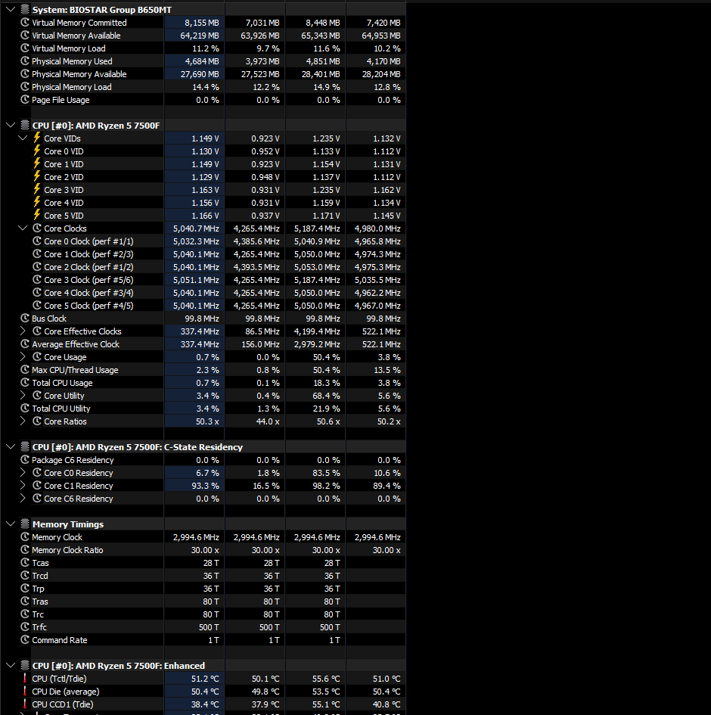Screen dimensions: 711x715
Task: Click the chip icon beside Ryzen 5 7500F: Enhanced header
Action: point(25,665)
